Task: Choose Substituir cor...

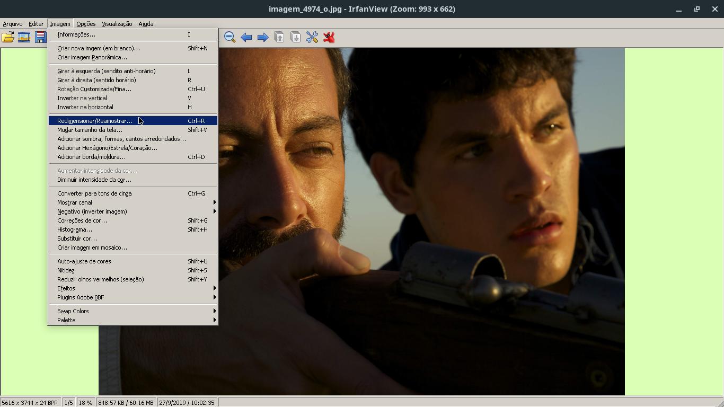Action: click(x=133, y=238)
